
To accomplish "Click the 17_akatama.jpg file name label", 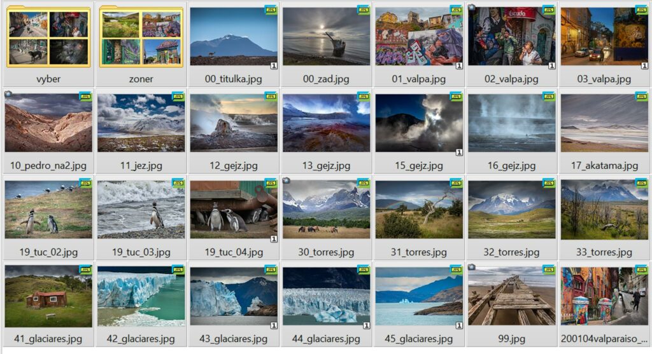I will click(604, 166).
